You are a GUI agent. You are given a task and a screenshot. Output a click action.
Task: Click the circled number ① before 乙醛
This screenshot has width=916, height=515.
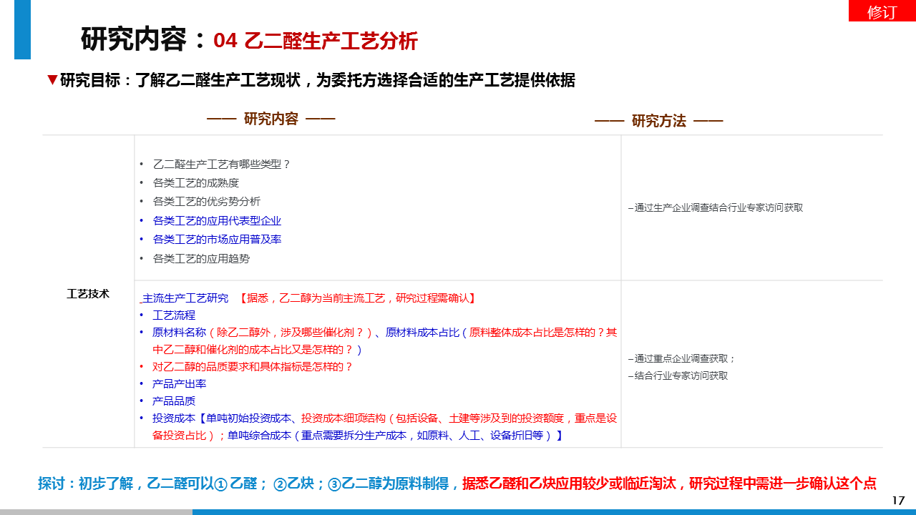(220, 484)
